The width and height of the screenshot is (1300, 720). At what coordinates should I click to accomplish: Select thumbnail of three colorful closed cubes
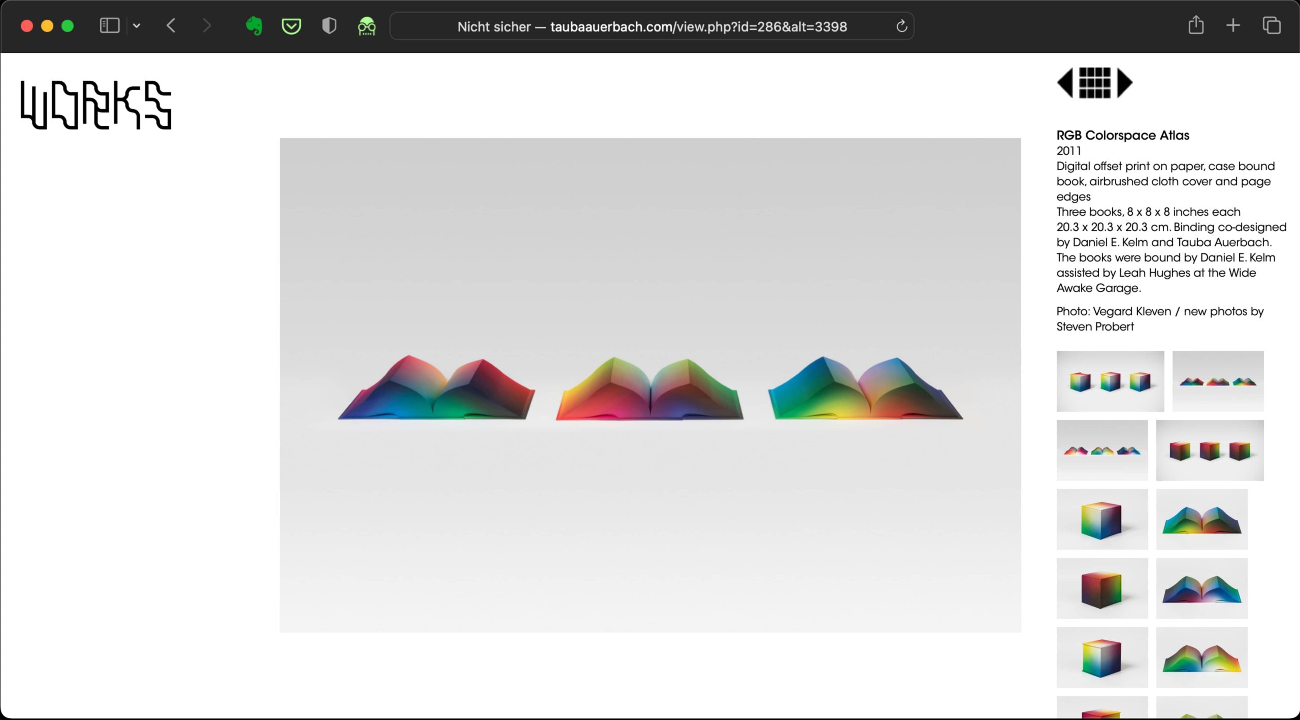point(1110,381)
